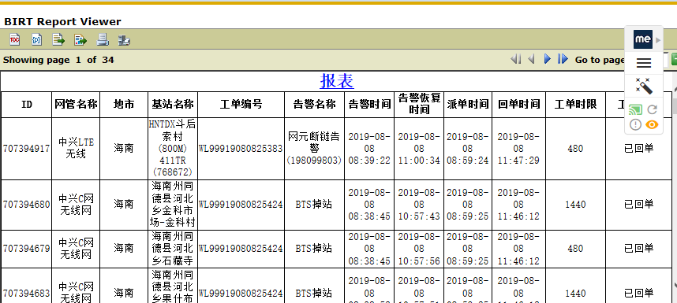Image resolution: width=677 pixels, height=303 pixels.
Task: Click recovery time 2019-08-08 10:57:56
Action: point(419,249)
